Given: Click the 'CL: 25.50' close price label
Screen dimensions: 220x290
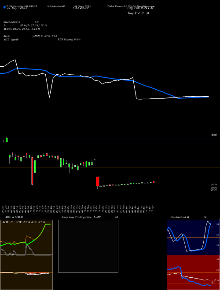Looking at the screenshot, I should click(81, 8).
